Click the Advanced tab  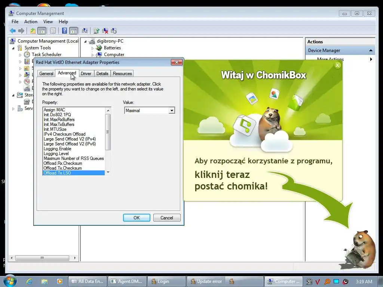click(67, 73)
